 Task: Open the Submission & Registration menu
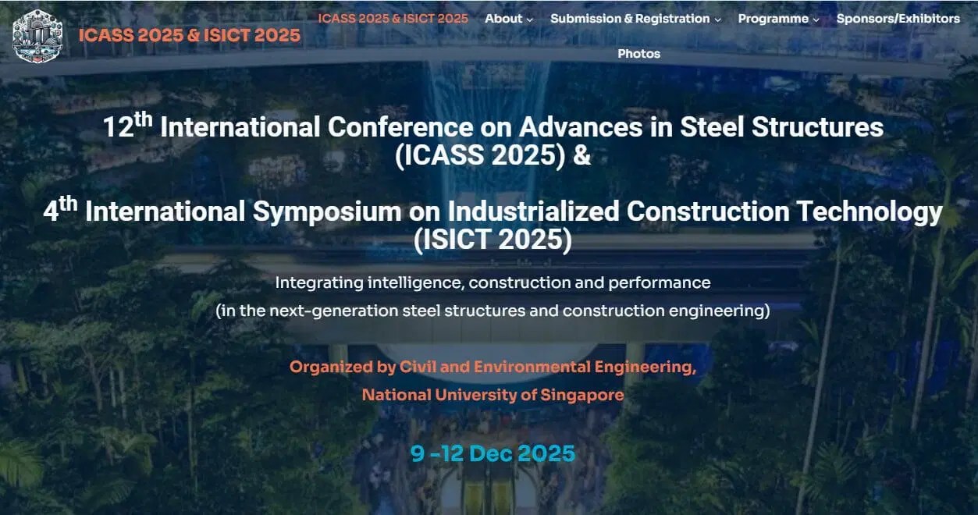630,18
